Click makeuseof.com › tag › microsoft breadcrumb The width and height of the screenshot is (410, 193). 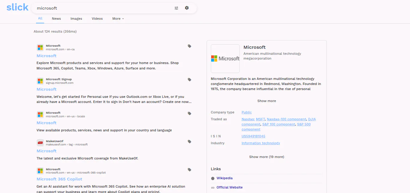click(x=67, y=145)
